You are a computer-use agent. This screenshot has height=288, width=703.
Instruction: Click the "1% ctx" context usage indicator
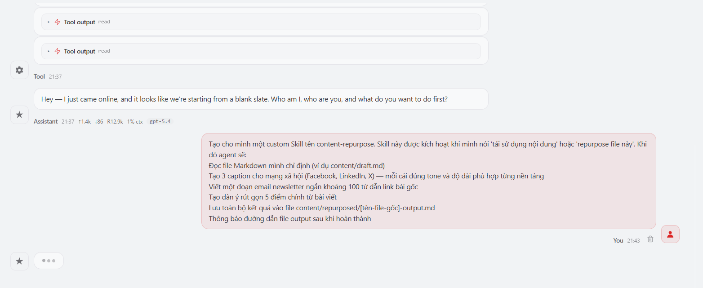click(x=135, y=121)
